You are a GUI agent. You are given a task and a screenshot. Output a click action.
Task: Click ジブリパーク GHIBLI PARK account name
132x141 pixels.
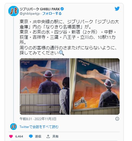click(40, 9)
